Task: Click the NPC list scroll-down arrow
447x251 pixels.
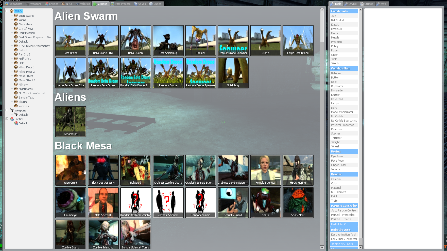Action: click(x=322, y=247)
